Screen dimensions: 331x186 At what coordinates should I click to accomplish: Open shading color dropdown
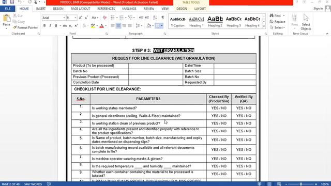[153, 26]
